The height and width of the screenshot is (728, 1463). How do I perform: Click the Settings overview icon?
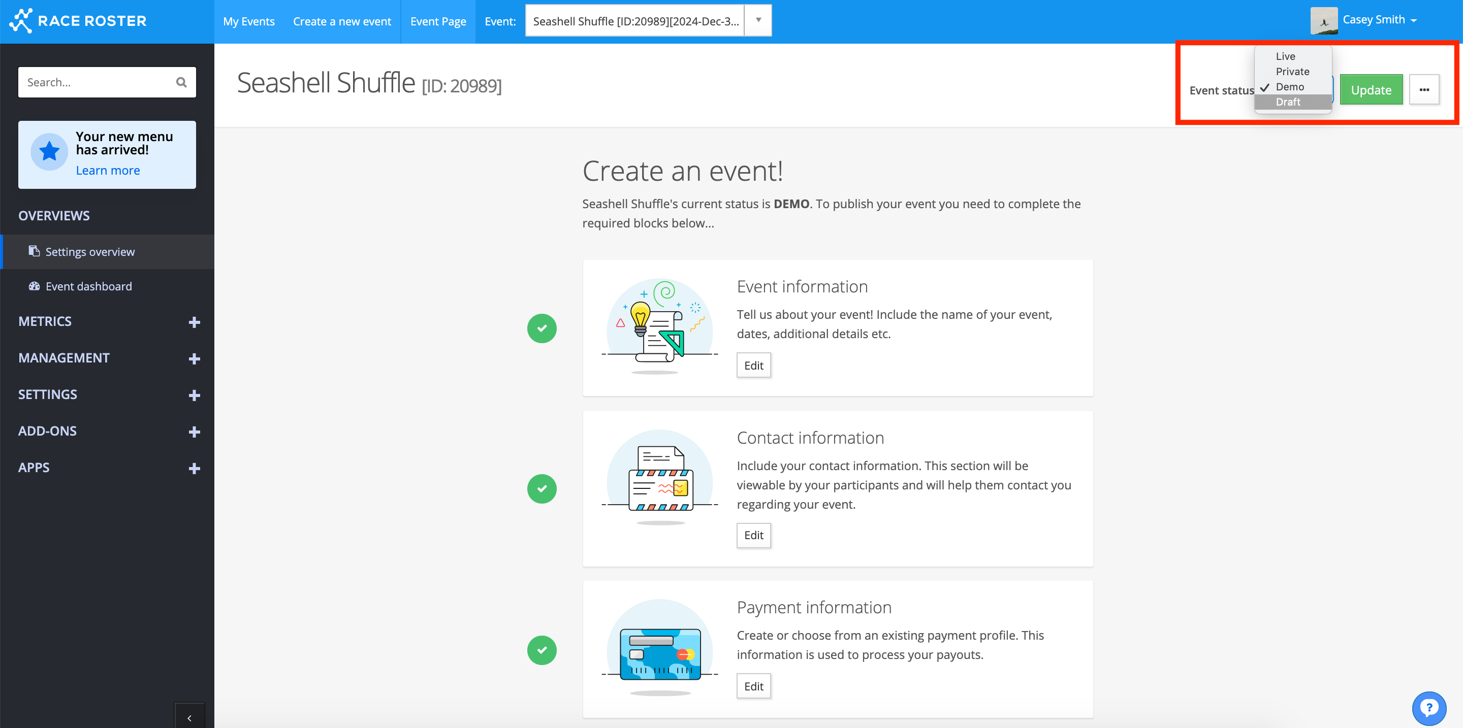[34, 251]
